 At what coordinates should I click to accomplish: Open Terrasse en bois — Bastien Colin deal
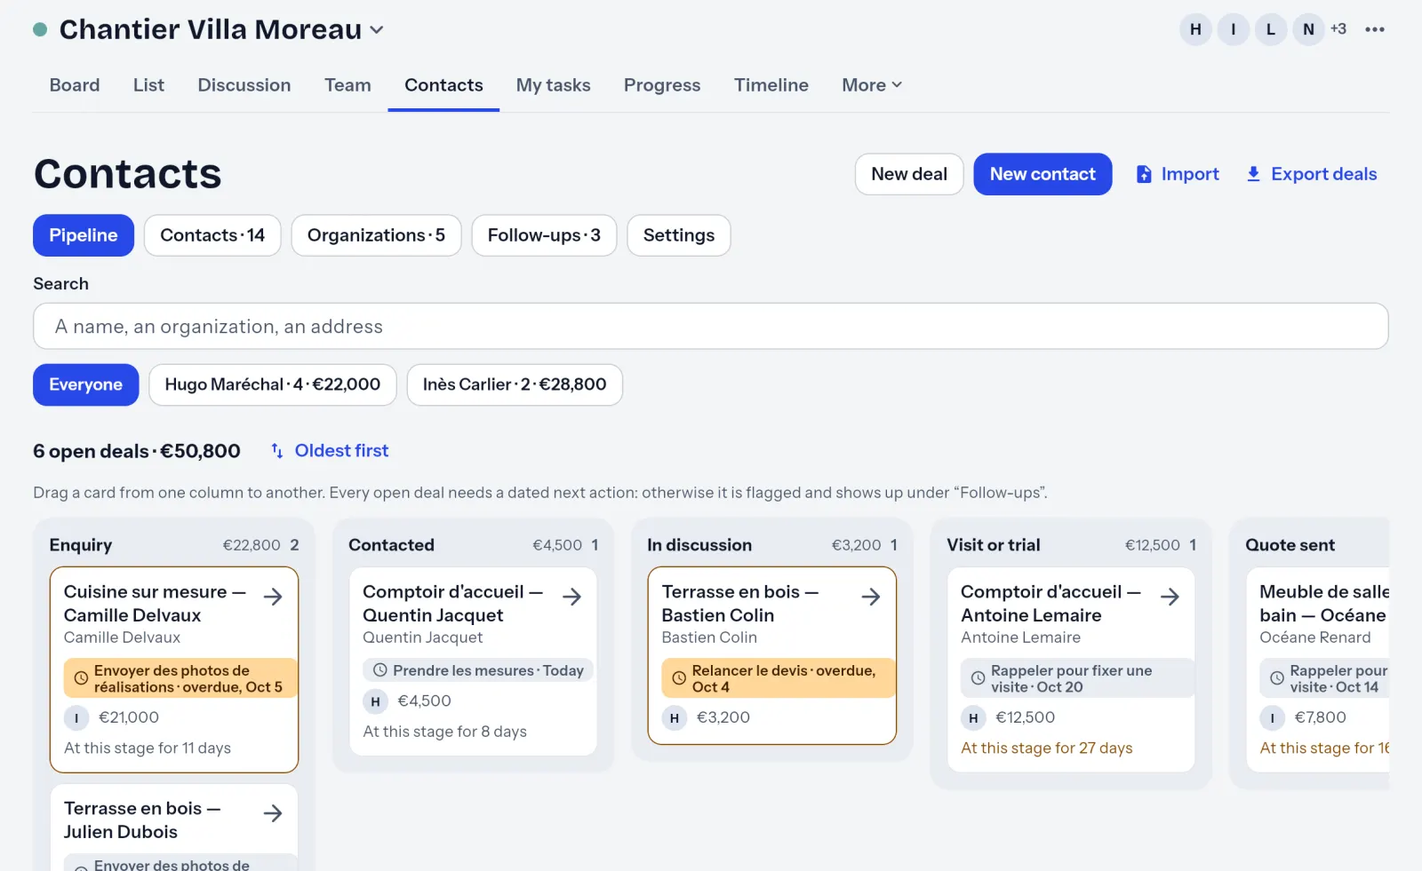pos(740,603)
